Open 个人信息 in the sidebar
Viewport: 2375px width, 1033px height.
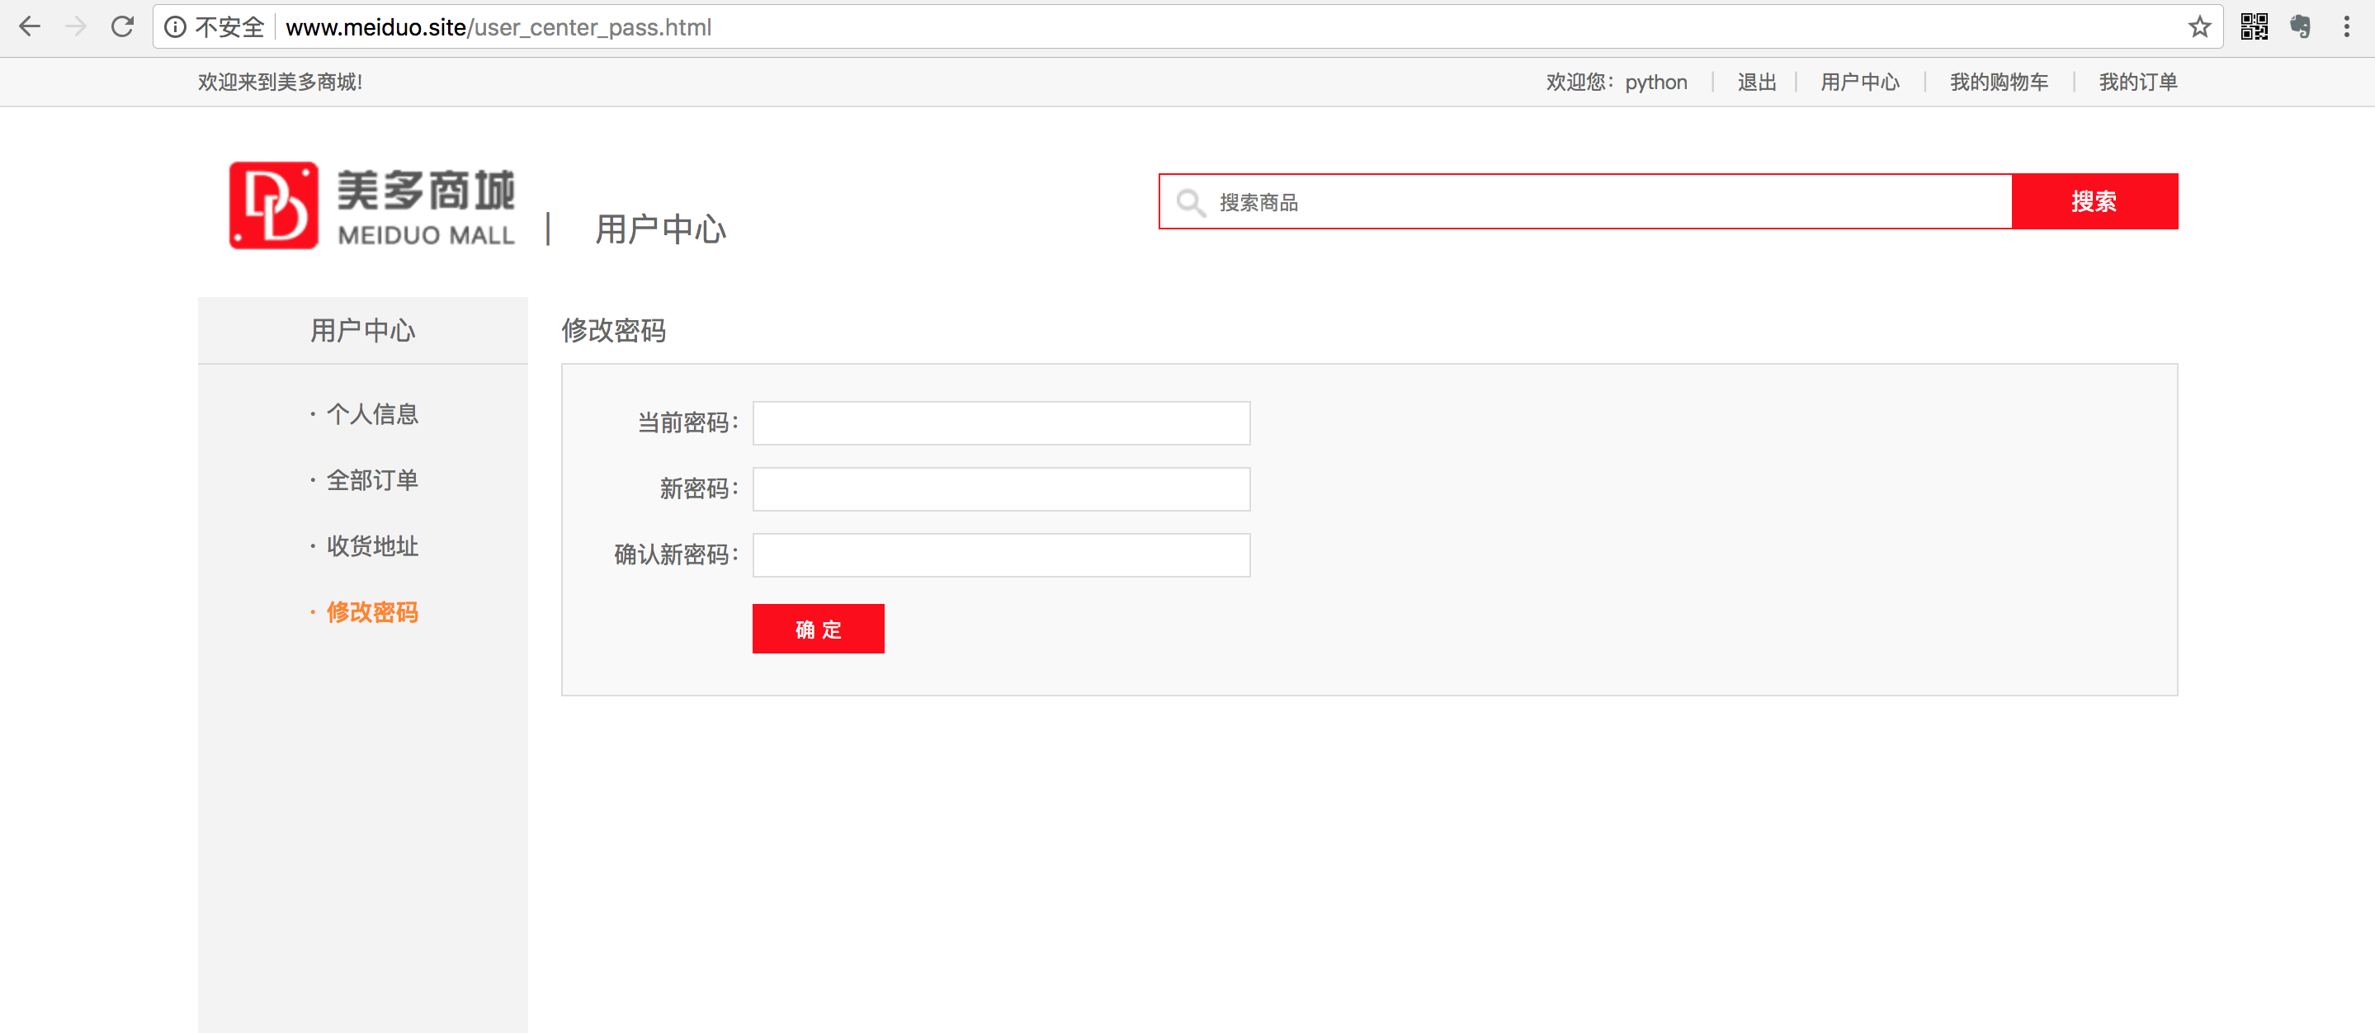pyautogui.click(x=371, y=413)
